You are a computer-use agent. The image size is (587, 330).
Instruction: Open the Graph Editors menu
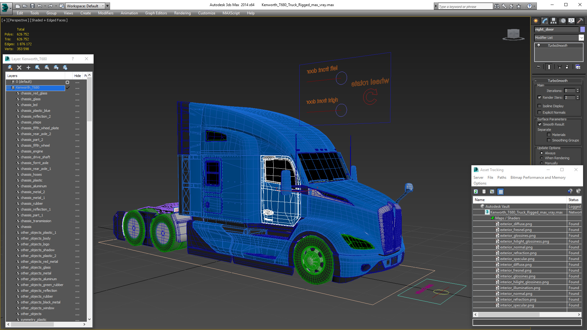156,13
